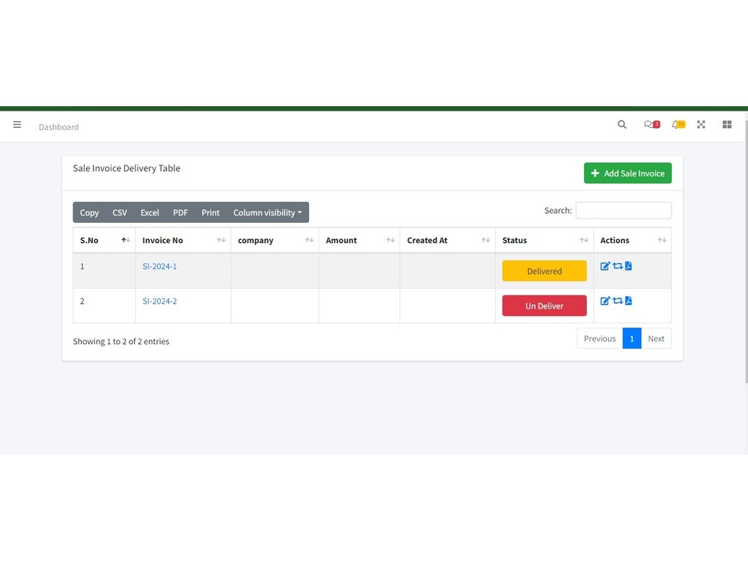Click the Sale Invoice Delivery Table title

pos(126,168)
